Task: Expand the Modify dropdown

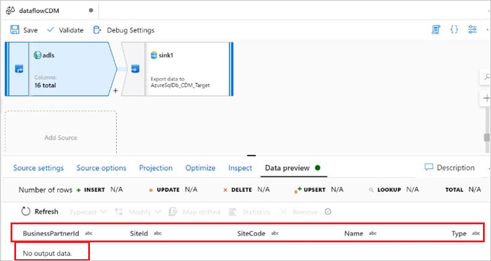Action: point(143,212)
